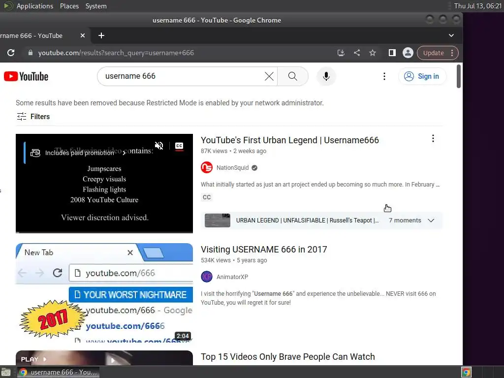Go to YouTube home via the logo

tap(26, 76)
